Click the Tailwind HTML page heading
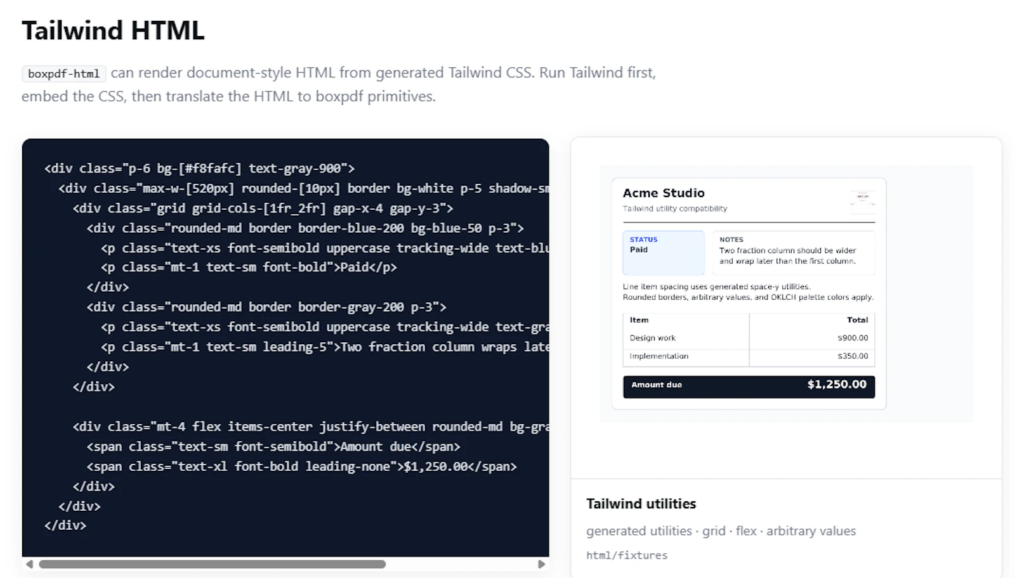 [113, 30]
